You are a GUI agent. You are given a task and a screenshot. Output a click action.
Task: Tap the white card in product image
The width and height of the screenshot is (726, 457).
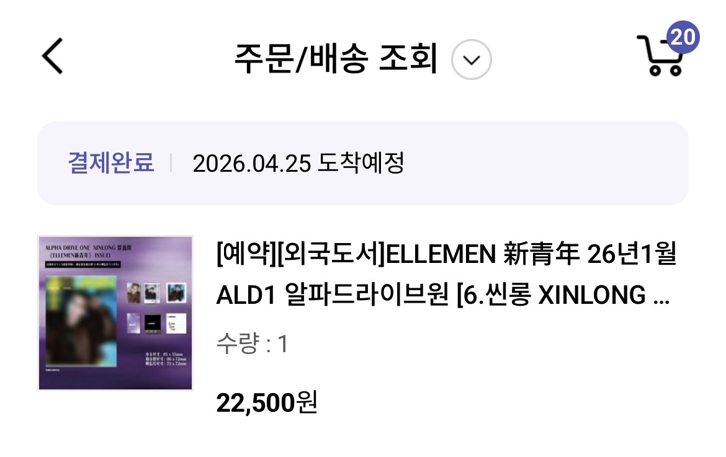pyautogui.click(x=176, y=323)
